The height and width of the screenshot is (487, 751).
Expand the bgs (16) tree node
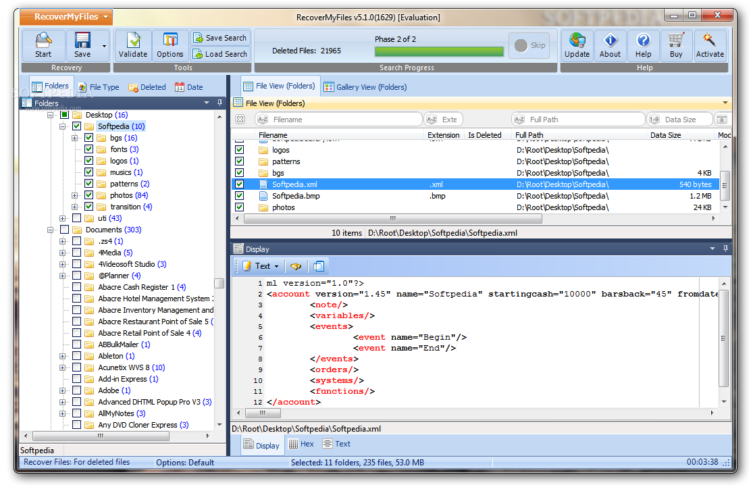point(74,138)
